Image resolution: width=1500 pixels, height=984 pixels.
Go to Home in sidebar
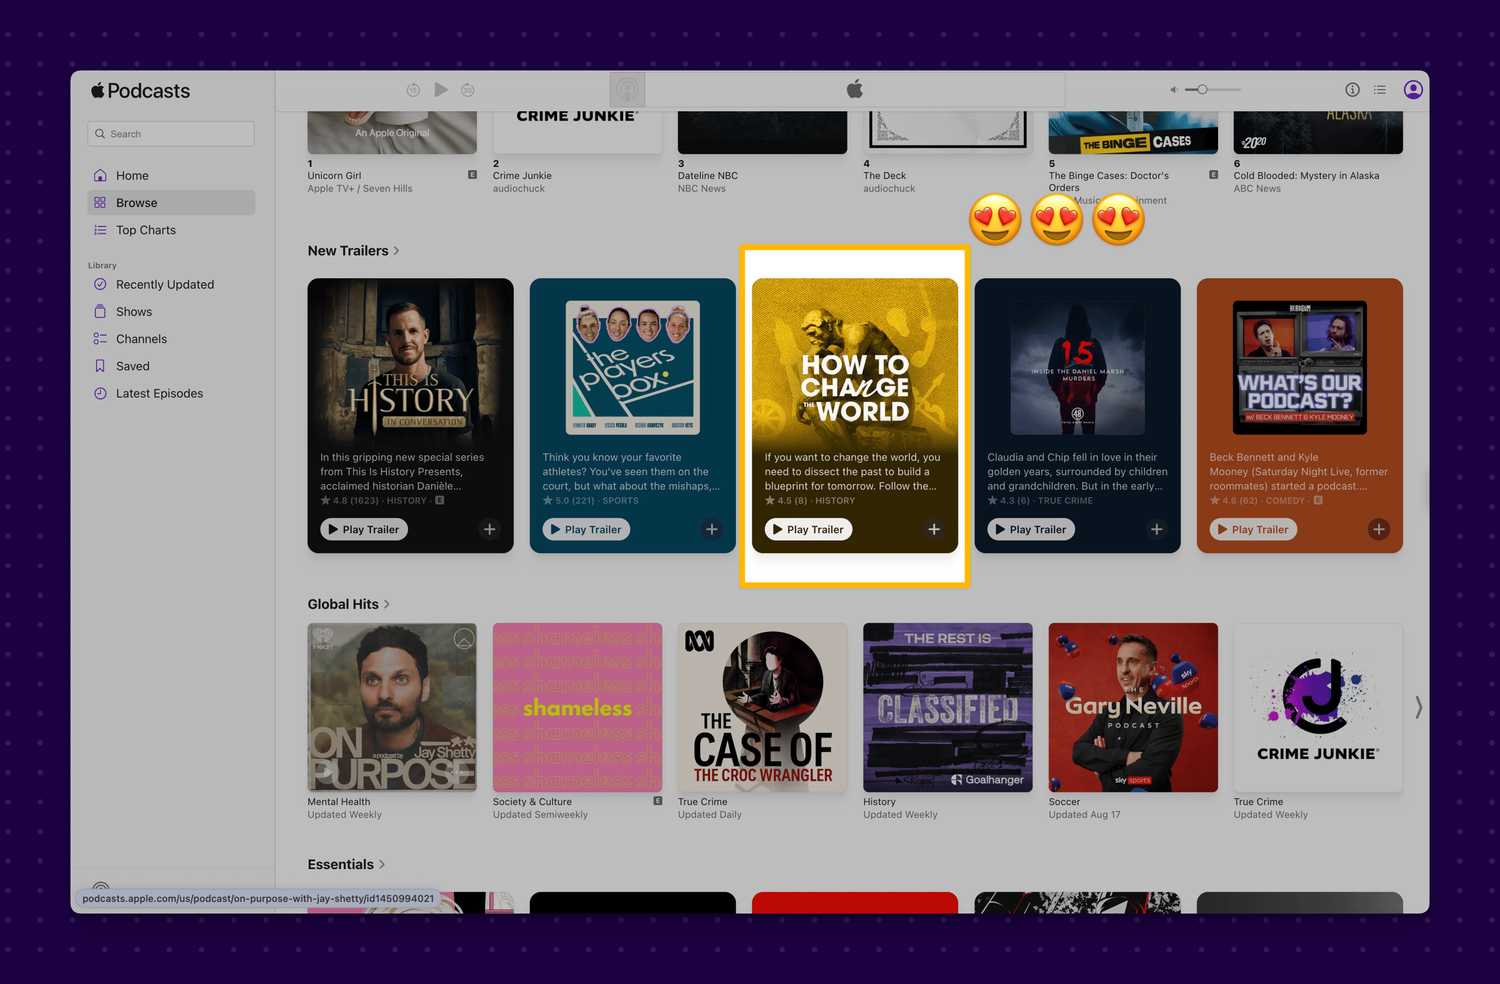point(171,175)
